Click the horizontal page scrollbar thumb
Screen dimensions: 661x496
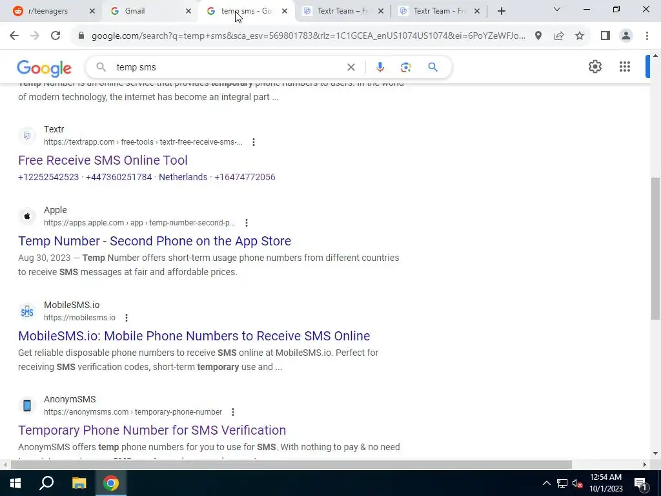tap(291, 464)
